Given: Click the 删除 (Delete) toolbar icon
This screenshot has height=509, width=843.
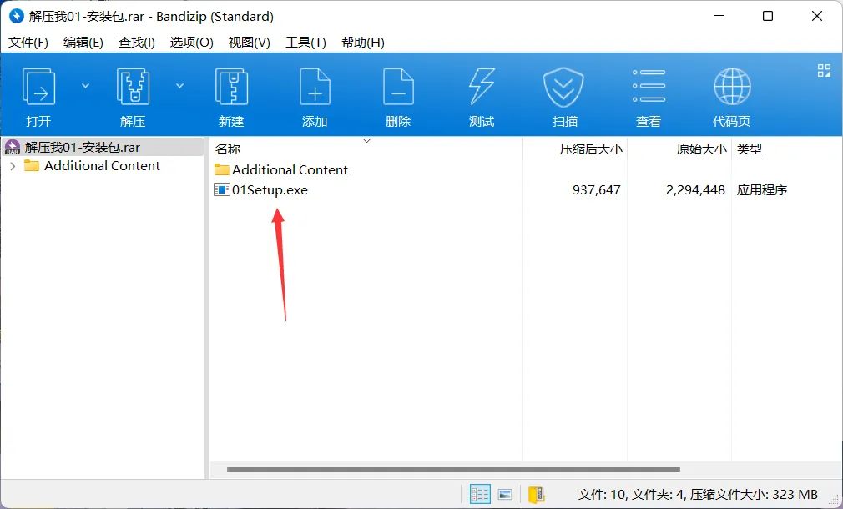Looking at the screenshot, I should point(398,88).
